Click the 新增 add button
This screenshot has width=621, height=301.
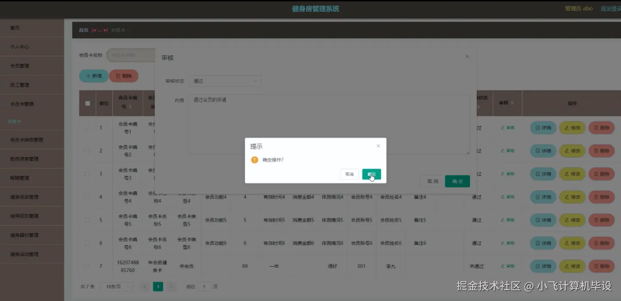coord(94,76)
